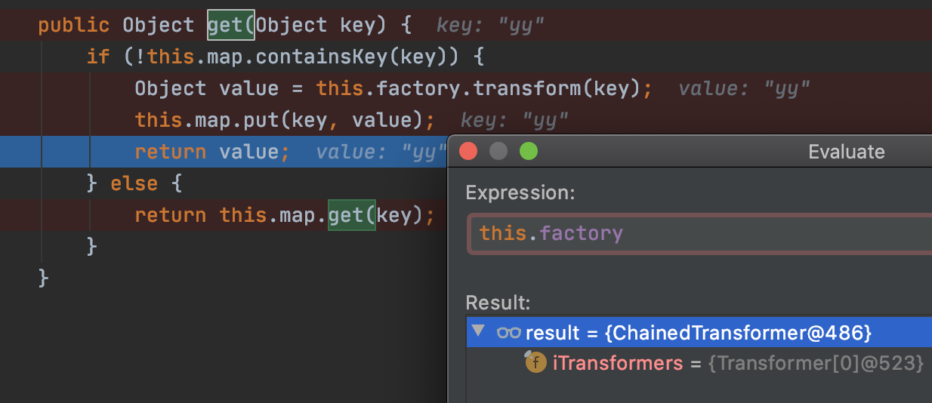Viewport: 932px width, 403px height.
Task: Select the result ChainedTransformer@486 row
Action: coord(699,332)
